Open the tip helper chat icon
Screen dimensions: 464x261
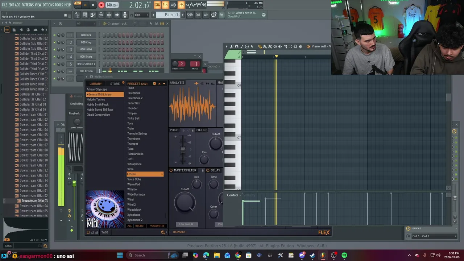[x=214, y=15]
